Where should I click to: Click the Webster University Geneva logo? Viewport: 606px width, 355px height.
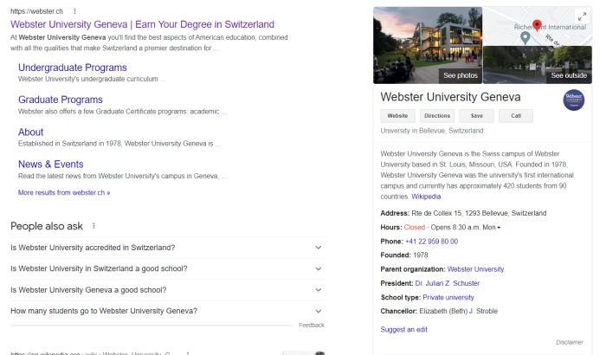click(573, 100)
